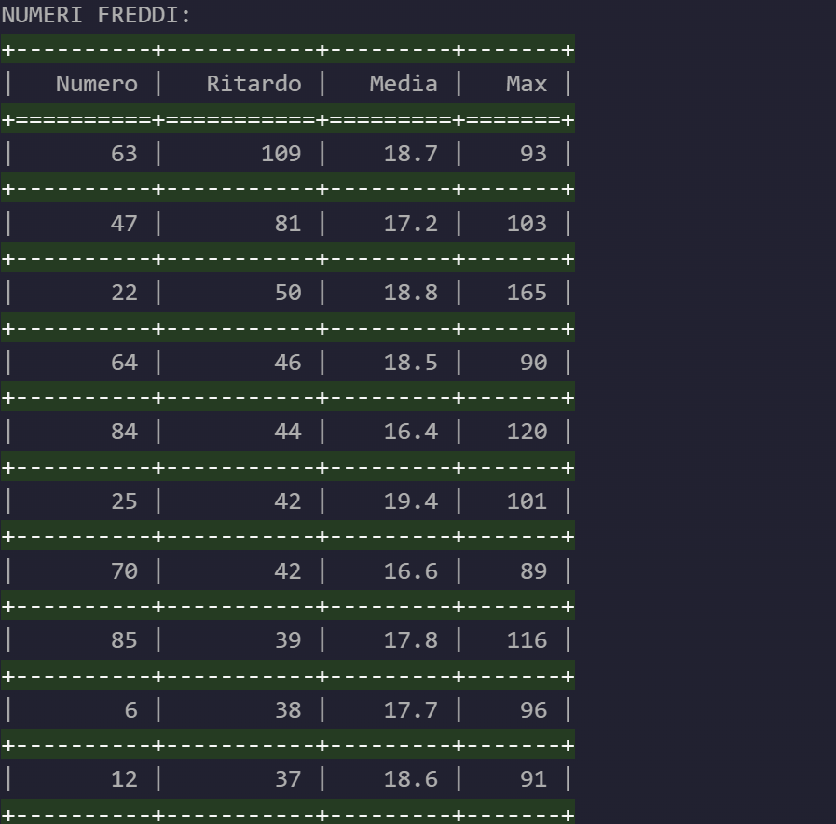
Task: Select Media value 16.6
Action: [410, 570]
